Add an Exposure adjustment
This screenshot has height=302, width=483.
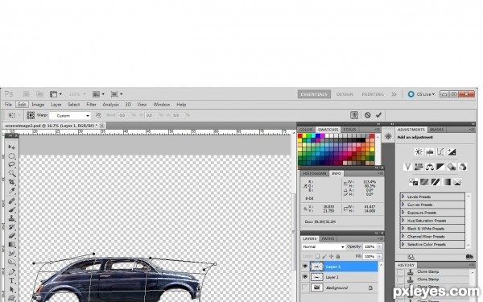(x=452, y=151)
